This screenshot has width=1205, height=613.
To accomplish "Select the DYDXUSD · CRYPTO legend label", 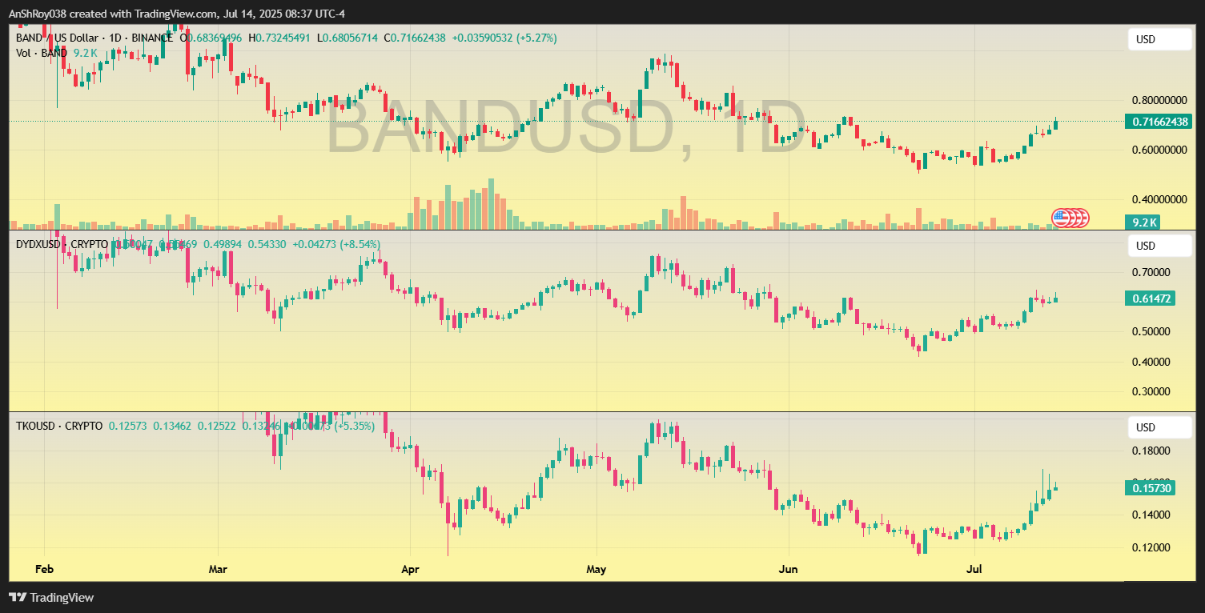I will (x=62, y=244).
